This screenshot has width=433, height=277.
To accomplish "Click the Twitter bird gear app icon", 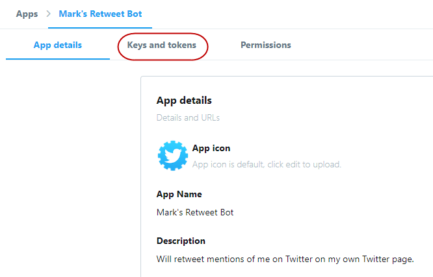I will pos(172,156).
